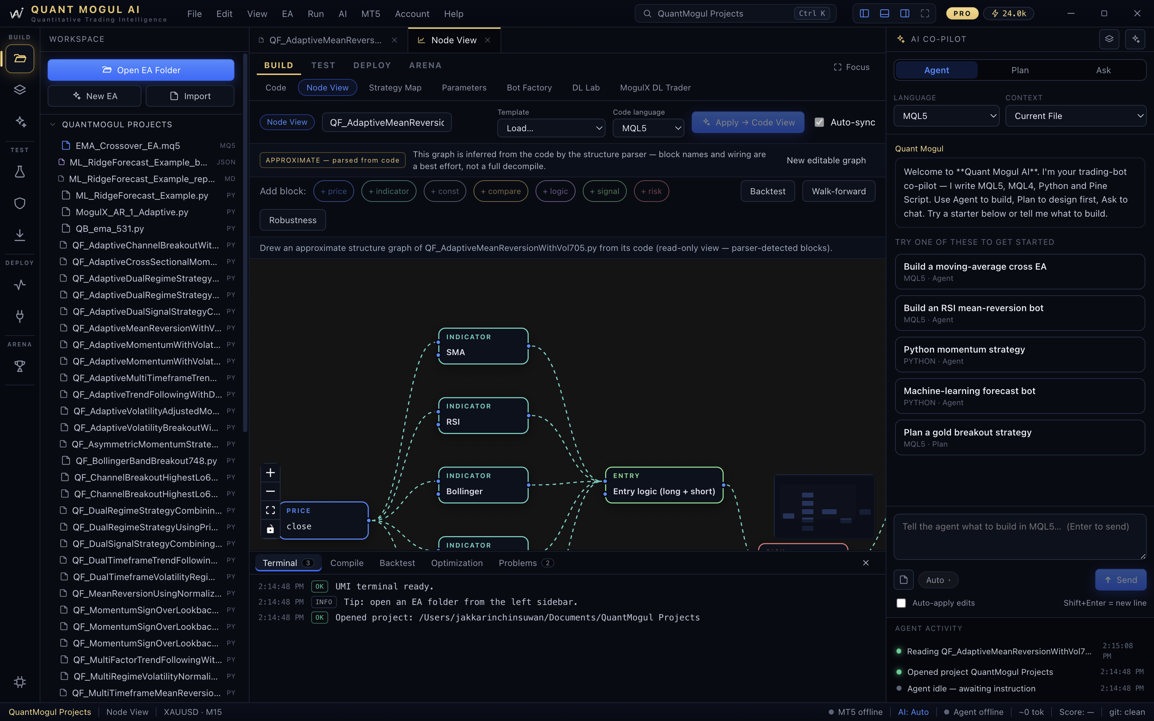Toggle the graph lock icon

pyautogui.click(x=270, y=529)
